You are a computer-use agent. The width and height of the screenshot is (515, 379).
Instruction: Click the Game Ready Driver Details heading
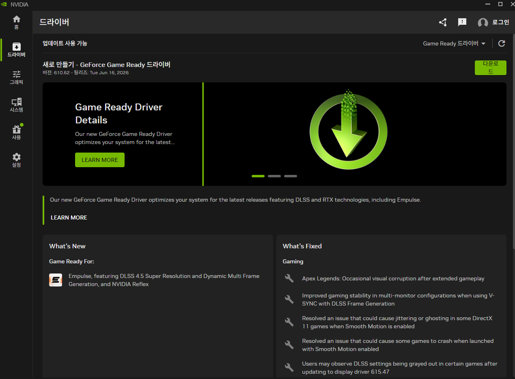click(119, 114)
